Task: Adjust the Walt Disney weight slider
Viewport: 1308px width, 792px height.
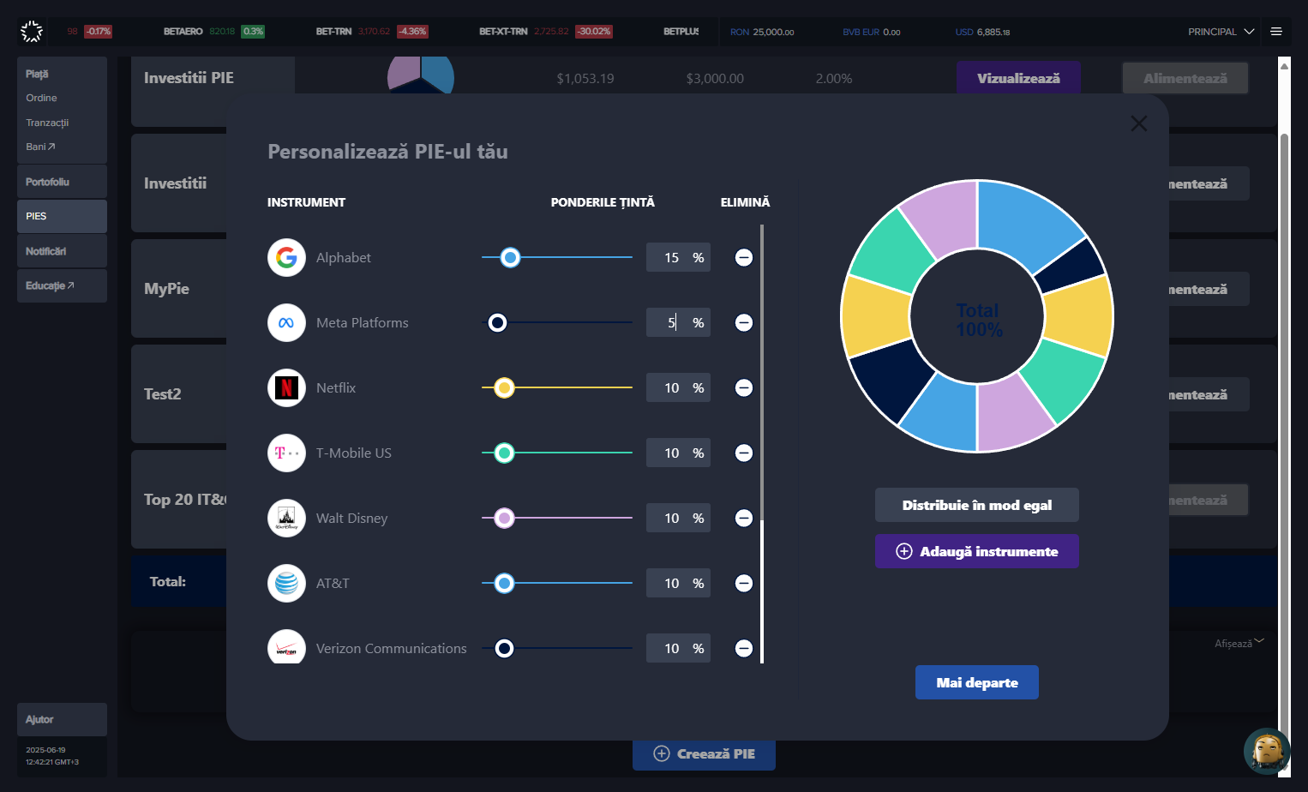Action: click(x=557, y=518)
